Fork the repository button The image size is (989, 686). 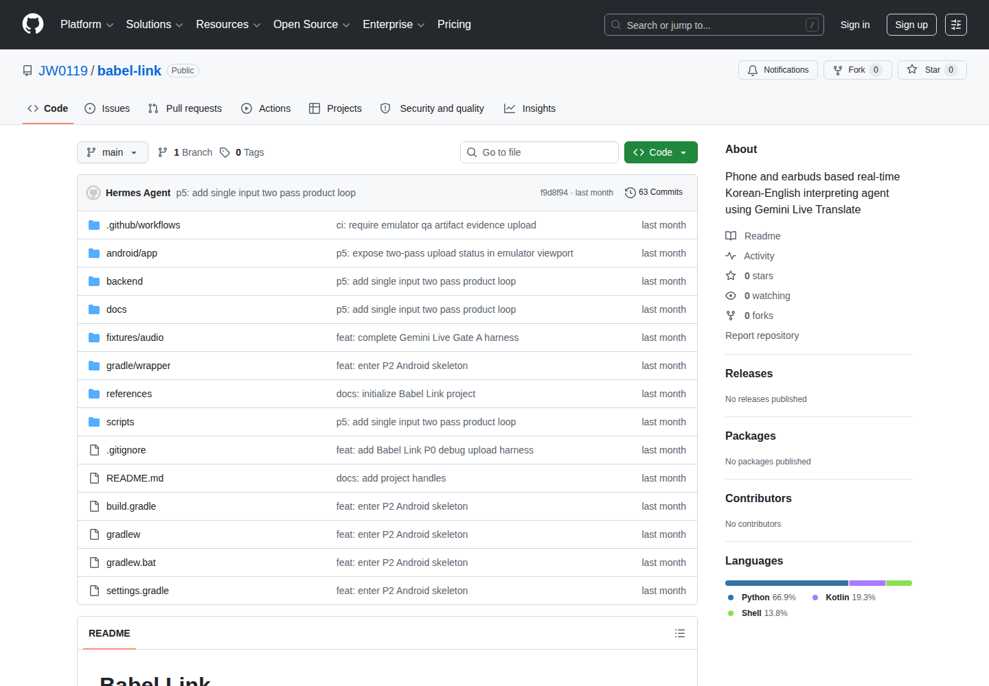(x=857, y=70)
